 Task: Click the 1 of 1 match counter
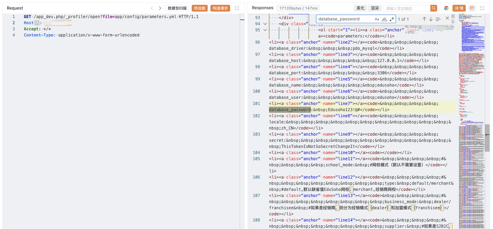point(403,19)
